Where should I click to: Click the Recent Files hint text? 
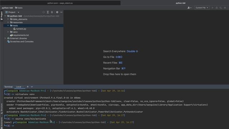(x=110, y=63)
